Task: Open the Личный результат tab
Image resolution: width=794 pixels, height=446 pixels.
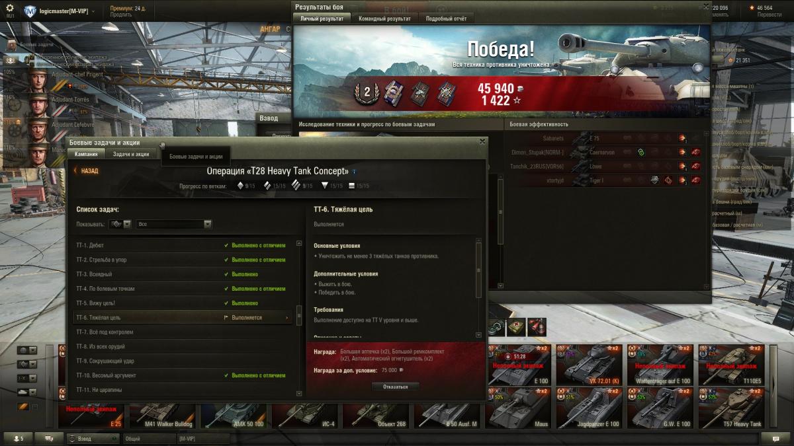Action: click(x=322, y=19)
